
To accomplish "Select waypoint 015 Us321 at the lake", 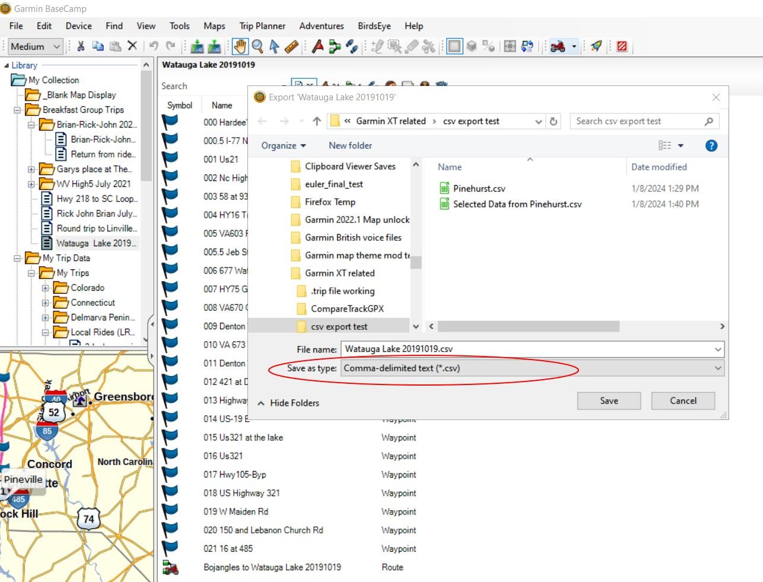I will (243, 437).
